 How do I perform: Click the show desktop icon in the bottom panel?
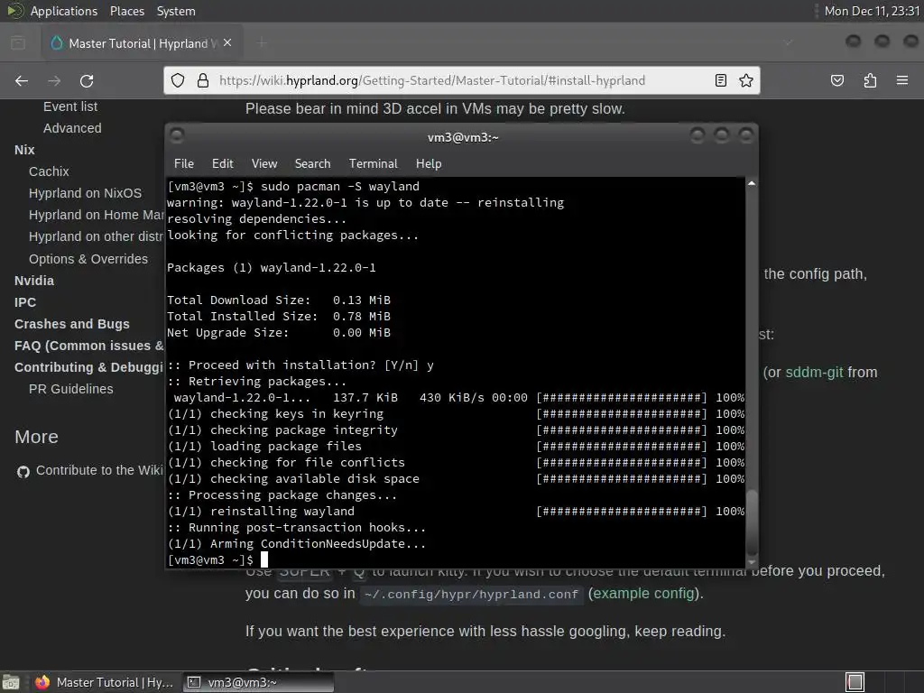11,682
